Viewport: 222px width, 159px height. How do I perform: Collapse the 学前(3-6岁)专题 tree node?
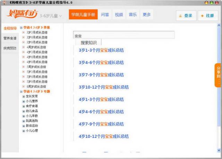21,92
